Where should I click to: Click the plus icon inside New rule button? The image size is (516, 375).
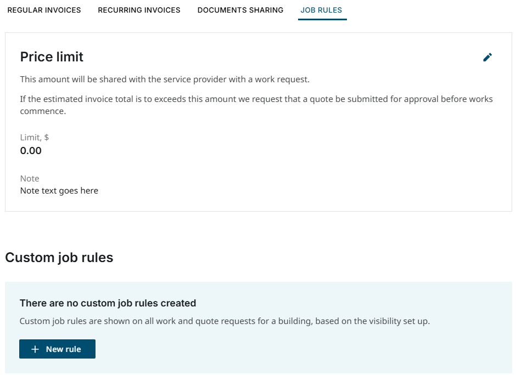(x=35, y=349)
